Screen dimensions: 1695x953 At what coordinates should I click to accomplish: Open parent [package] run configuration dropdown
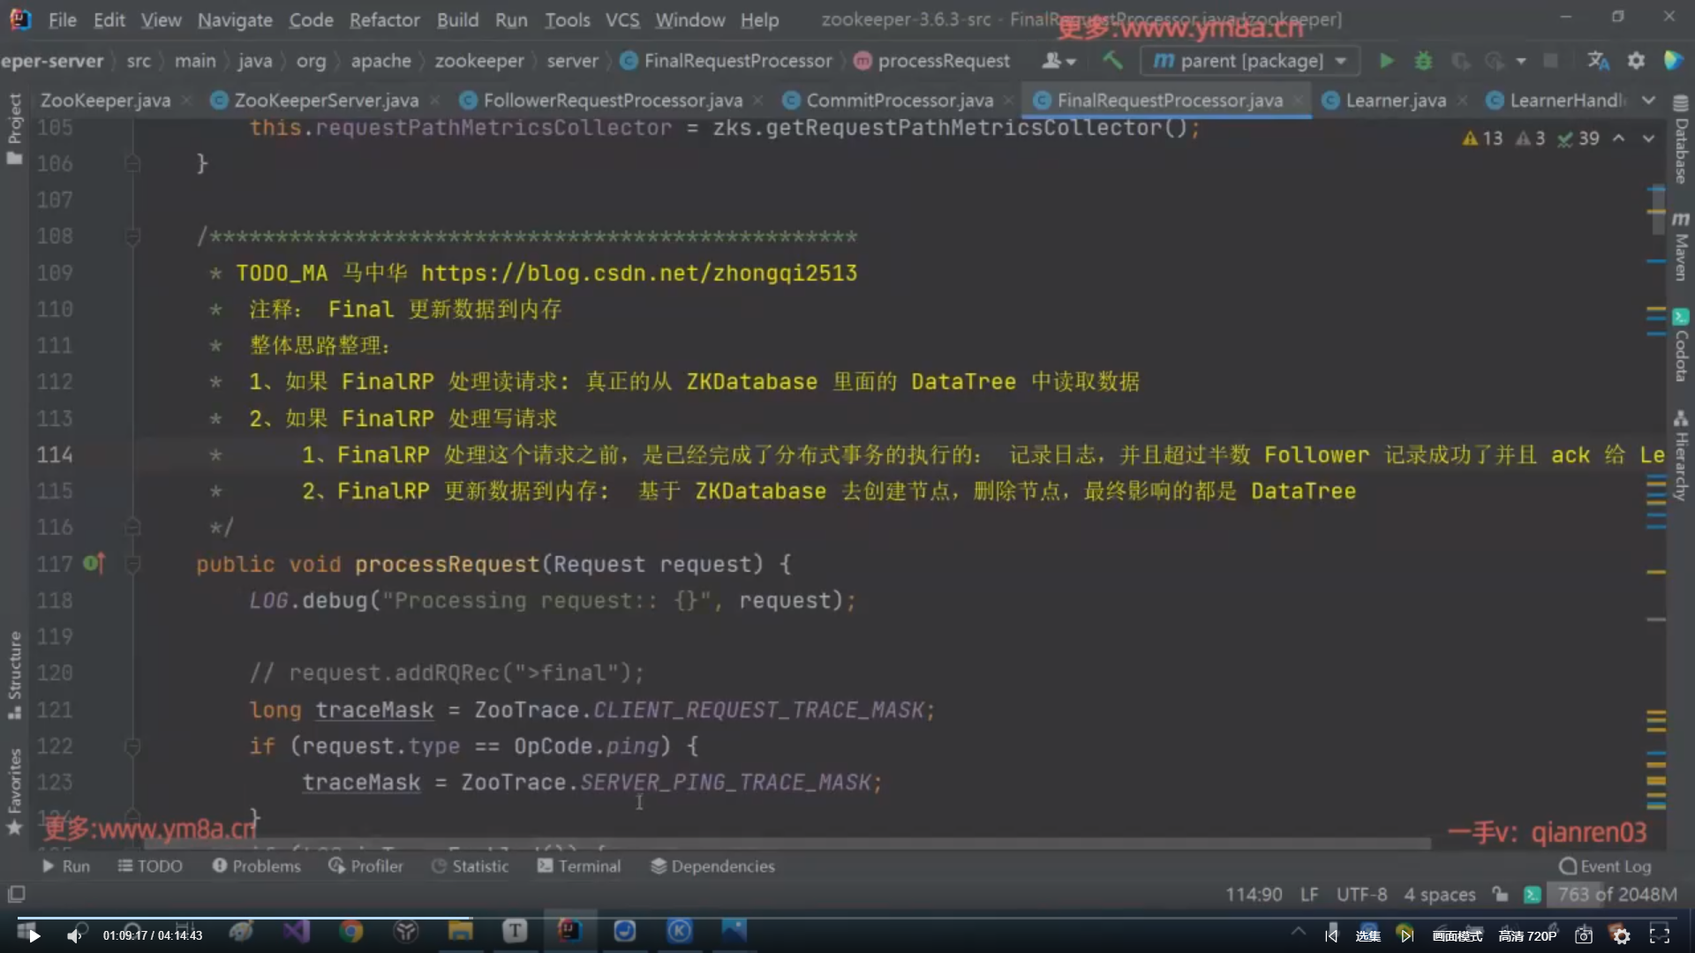pyautogui.click(x=1250, y=61)
